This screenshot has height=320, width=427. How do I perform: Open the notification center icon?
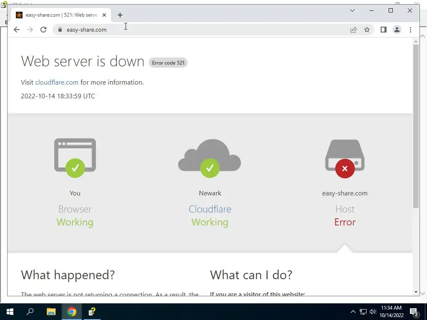coord(414,312)
